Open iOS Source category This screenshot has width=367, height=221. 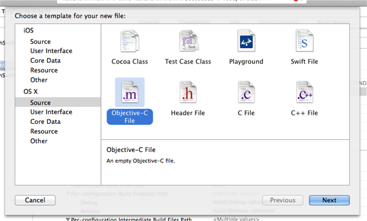pyautogui.click(x=40, y=42)
